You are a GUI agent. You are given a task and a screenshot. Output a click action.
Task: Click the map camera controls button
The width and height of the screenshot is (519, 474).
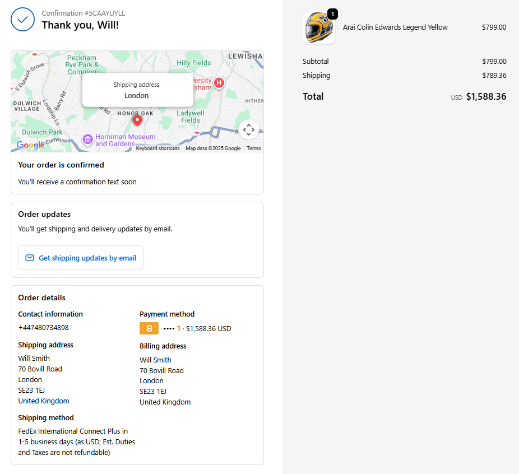pos(249,129)
